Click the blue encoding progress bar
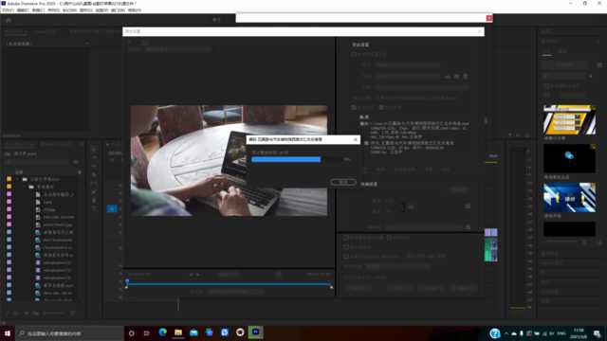Viewport: 607px width, 341px height. (x=286, y=159)
